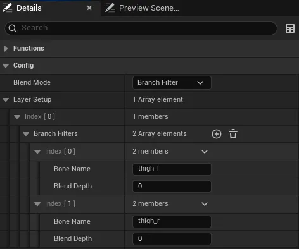Screen dimensions: 299x249
Task: Open the property matrix grid view icon
Action: pyautogui.click(x=290, y=28)
